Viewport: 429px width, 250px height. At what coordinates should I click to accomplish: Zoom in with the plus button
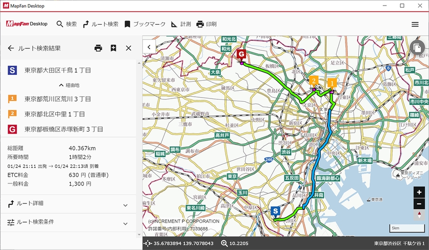(x=419, y=192)
